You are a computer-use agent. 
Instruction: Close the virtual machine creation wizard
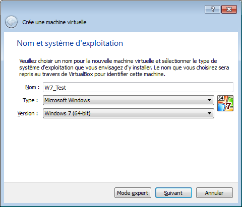pos(229,9)
